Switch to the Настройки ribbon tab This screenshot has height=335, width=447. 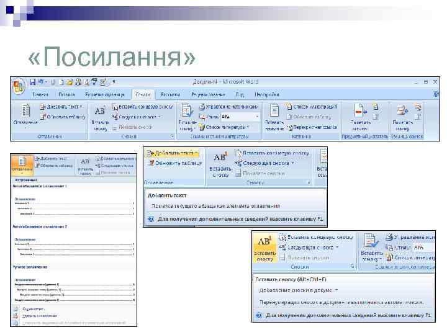[267, 94]
